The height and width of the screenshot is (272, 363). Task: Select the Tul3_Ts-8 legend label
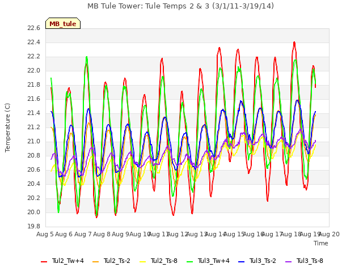310,261
